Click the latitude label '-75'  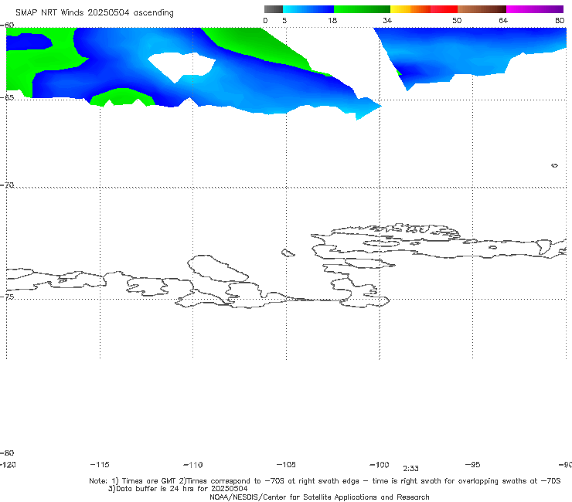pos(7,297)
